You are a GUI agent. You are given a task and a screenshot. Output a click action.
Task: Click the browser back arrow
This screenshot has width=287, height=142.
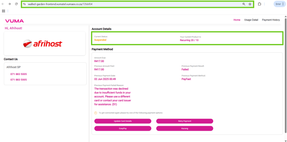pyautogui.click(x=3, y=4)
